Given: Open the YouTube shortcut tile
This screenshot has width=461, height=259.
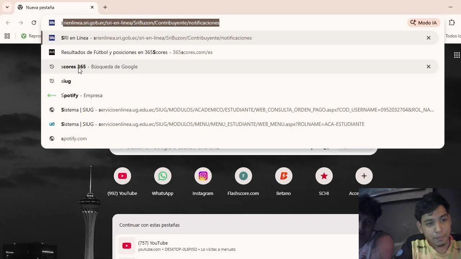Looking at the screenshot, I should (x=122, y=182).
